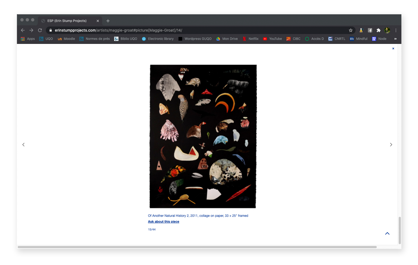
Task: Close the artwork lightbox viewer
Action: pyautogui.click(x=393, y=48)
